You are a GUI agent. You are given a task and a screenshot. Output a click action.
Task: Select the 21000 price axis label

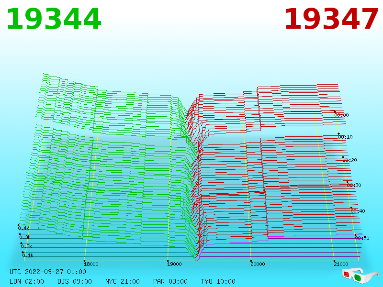tap(341, 264)
